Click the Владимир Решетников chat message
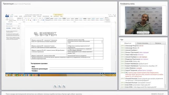 point(134,59)
